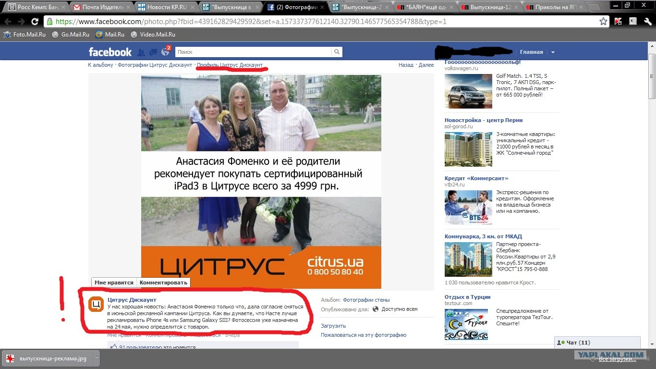
Task: Expand the account dropdown next to Главная
Action: pos(553,52)
